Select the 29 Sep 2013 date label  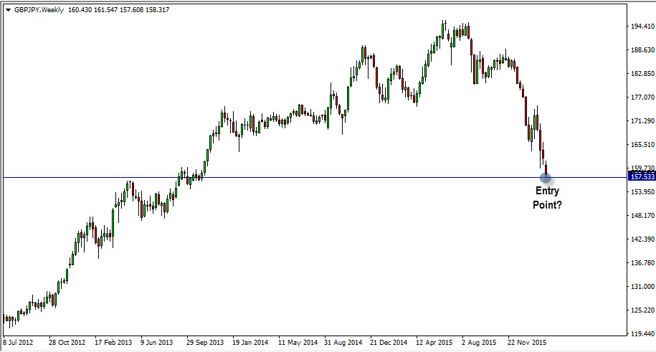pyautogui.click(x=206, y=343)
